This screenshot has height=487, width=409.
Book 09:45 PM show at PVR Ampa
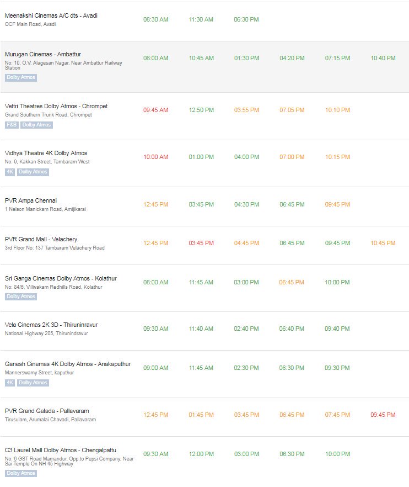[x=337, y=204]
